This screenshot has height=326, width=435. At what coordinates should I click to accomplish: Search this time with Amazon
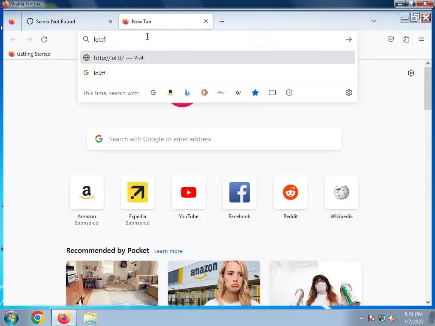[170, 93]
